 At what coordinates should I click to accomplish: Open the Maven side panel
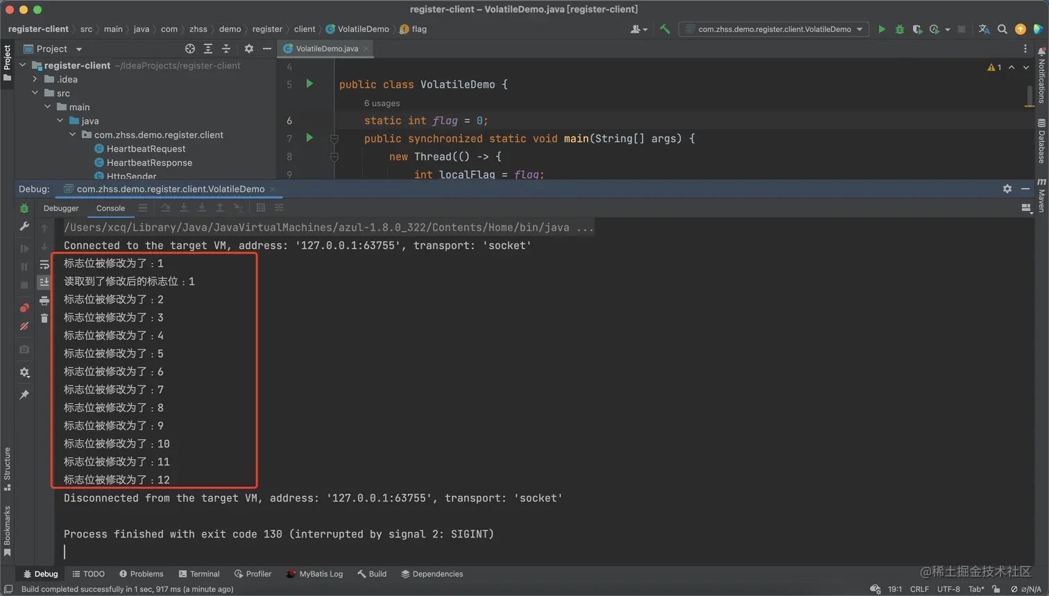point(1041,194)
